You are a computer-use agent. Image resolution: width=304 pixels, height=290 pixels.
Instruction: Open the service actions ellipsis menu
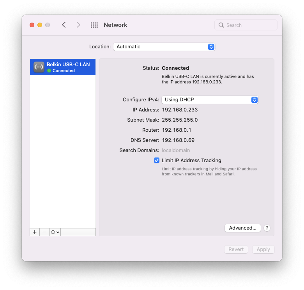tap(55, 232)
